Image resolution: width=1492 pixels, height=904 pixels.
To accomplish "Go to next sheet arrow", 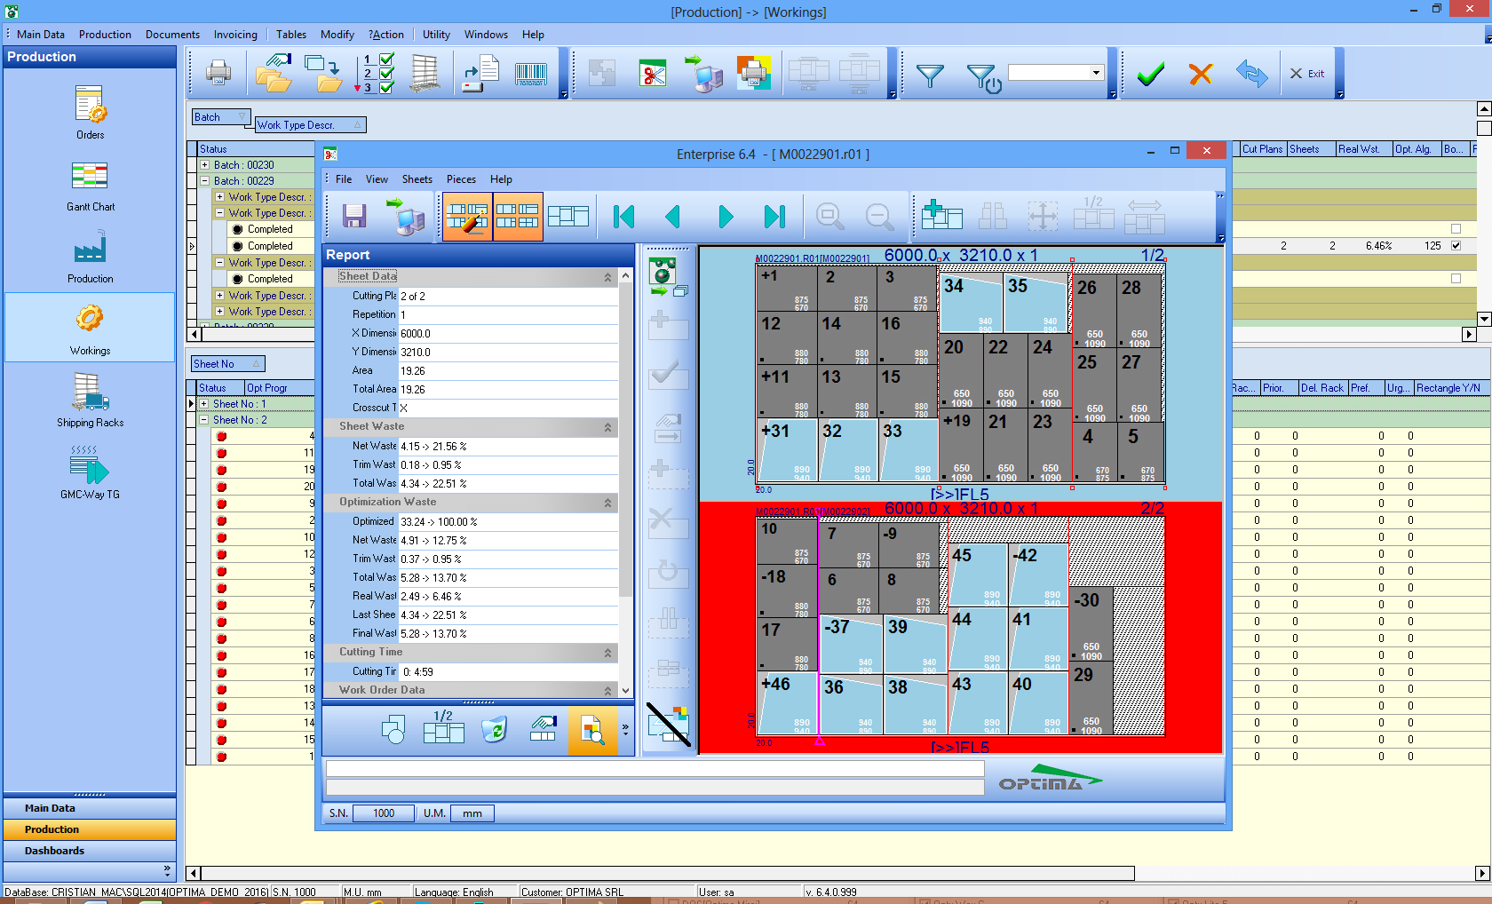I will pos(726,217).
